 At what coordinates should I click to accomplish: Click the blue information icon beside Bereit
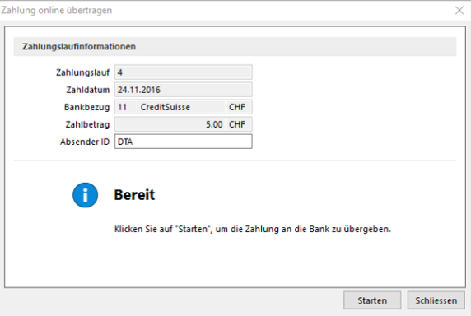click(86, 195)
